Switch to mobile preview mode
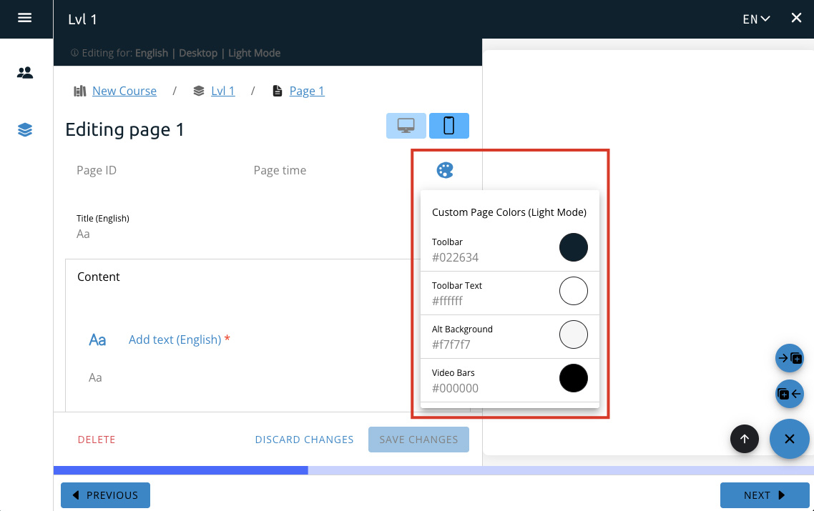The image size is (814, 511). (449, 126)
